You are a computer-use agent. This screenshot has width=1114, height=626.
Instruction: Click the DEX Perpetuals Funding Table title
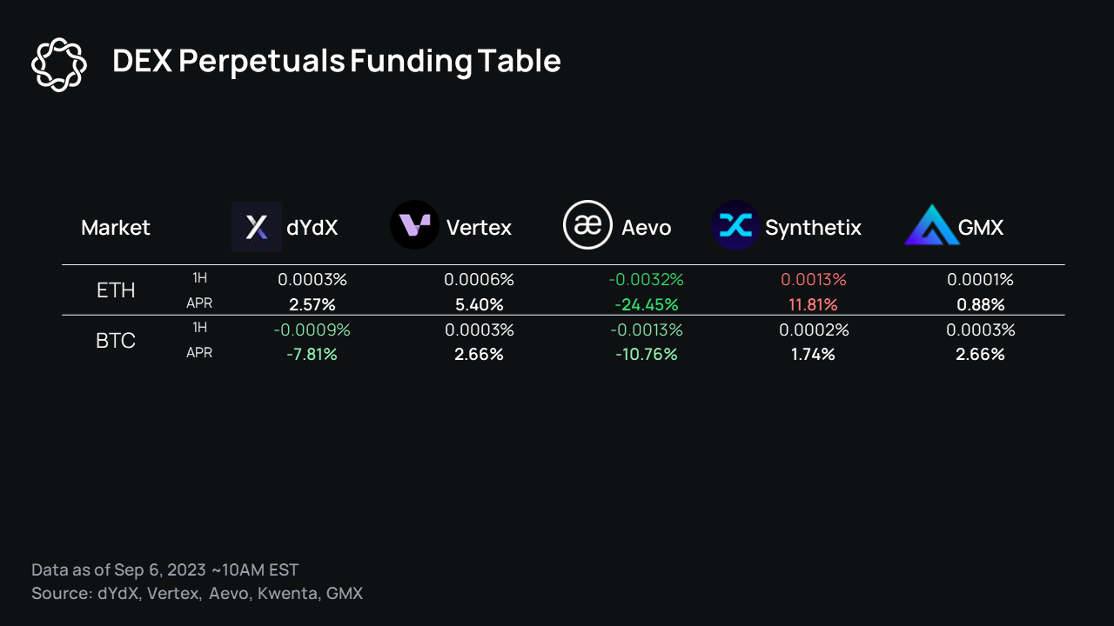(336, 62)
